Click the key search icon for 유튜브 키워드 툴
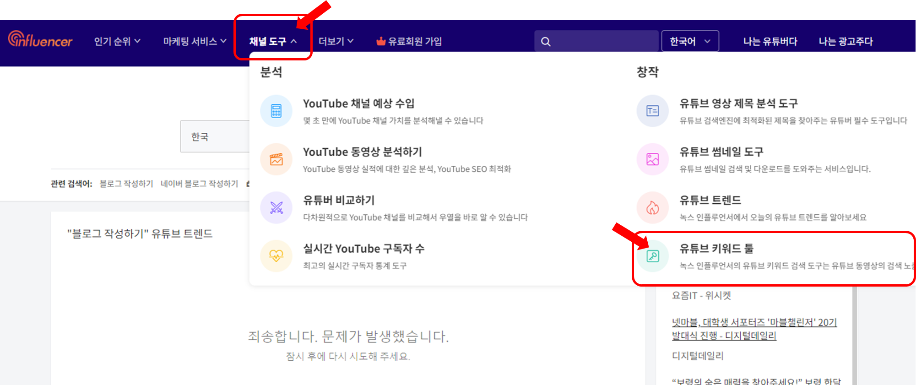Image resolution: width=916 pixels, height=385 pixels. (652, 256)
